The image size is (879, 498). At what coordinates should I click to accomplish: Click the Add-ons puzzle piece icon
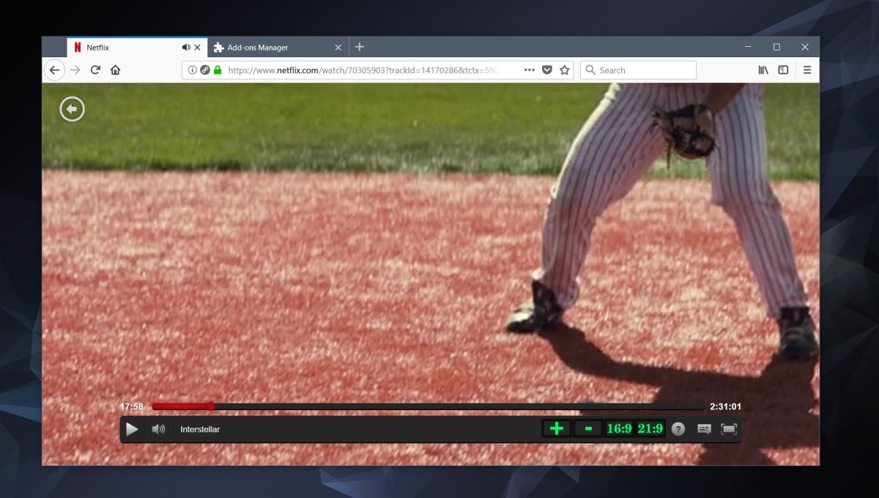(218, 48)
